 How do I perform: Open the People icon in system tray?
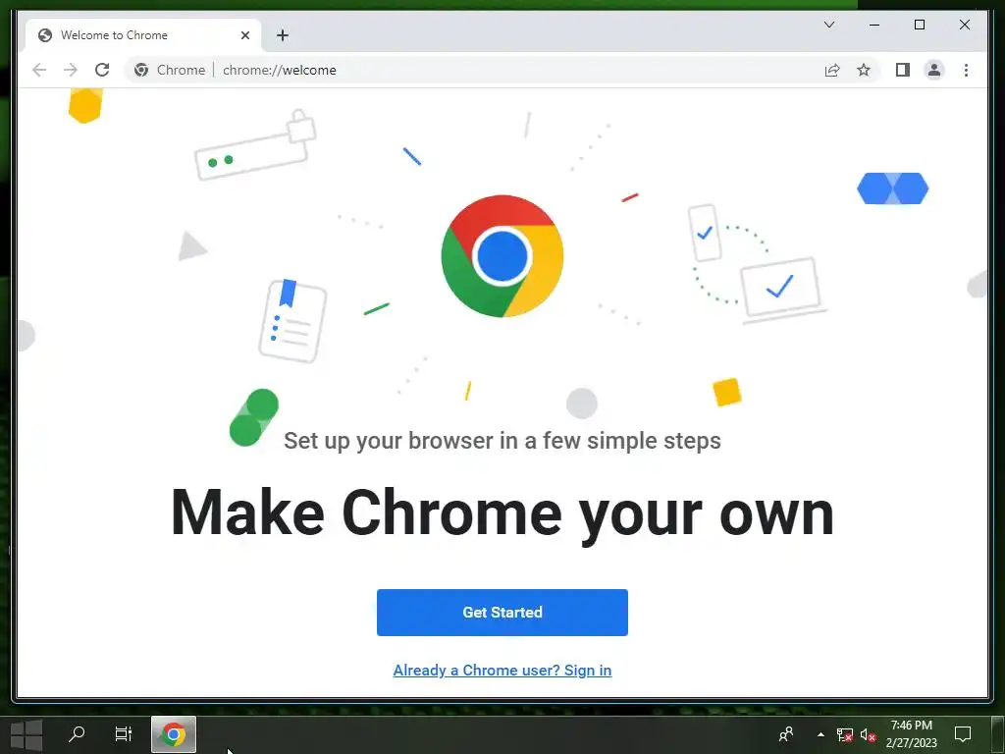pyautogui.click(x=786, y=734)
